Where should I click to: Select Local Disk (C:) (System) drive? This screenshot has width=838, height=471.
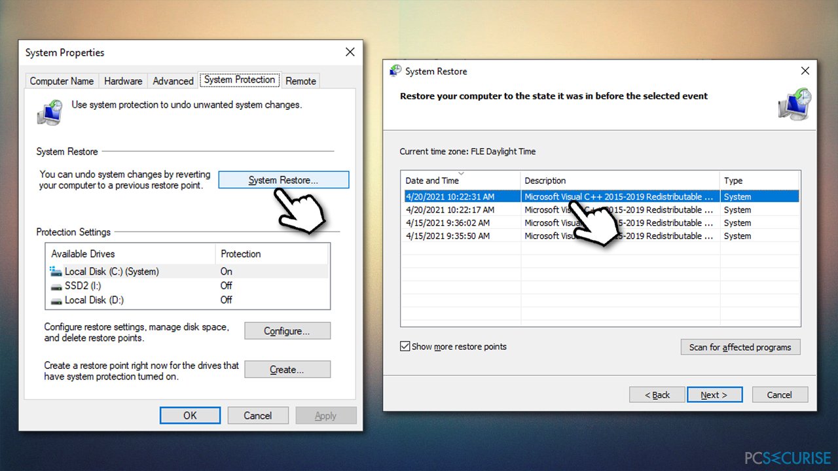tap(187, 271)
